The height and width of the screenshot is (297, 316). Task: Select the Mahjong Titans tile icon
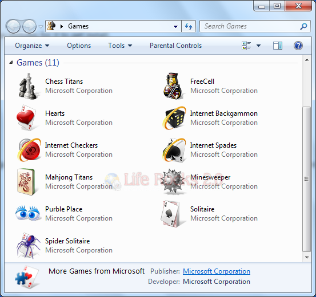click(26, 182)
